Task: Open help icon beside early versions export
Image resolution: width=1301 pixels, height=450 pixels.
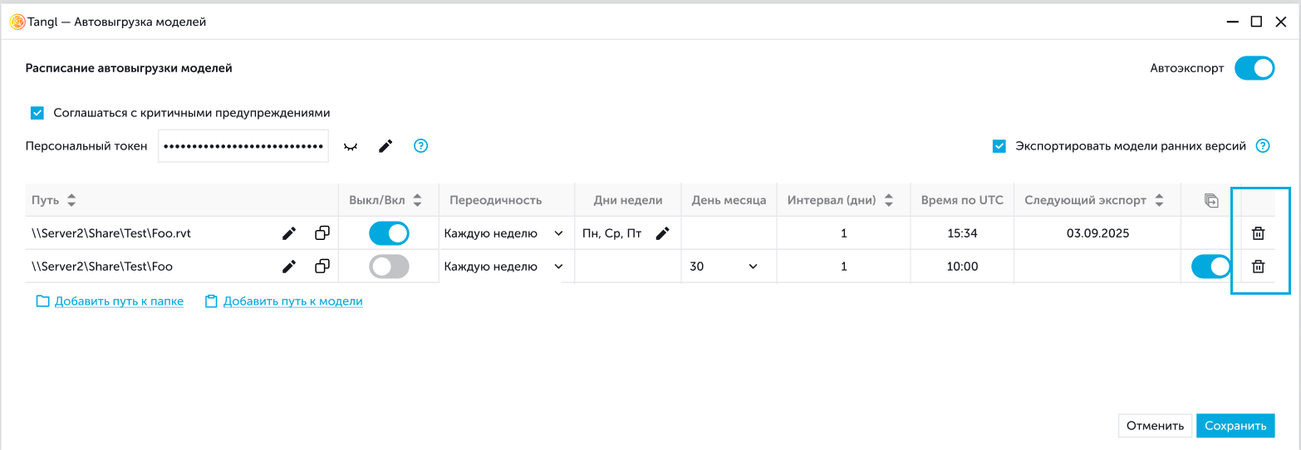Action: click(x=1263, y=146)
